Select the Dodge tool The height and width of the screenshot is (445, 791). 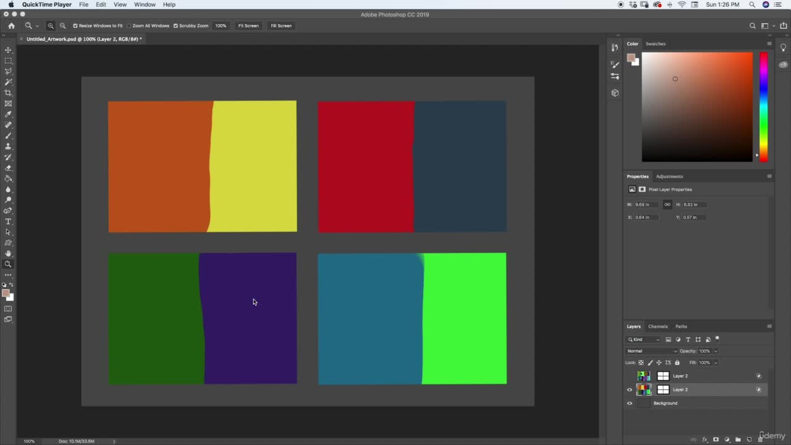coord(8,200)
